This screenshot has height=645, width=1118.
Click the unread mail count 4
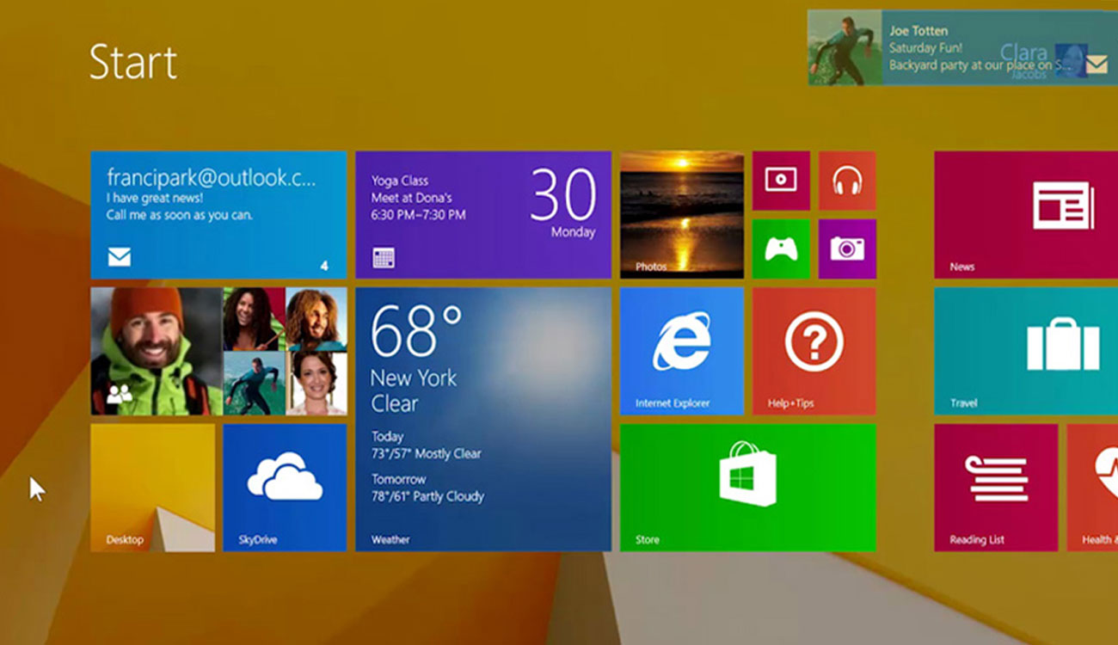(x=324, y=266)
